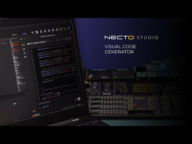Click the yellow chat bubble icon top right
Viewport: 192px width, 144px height.
[70, 38]
